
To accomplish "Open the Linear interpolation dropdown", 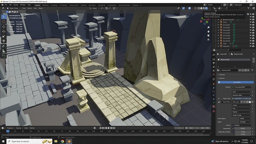I will [242, 105].
